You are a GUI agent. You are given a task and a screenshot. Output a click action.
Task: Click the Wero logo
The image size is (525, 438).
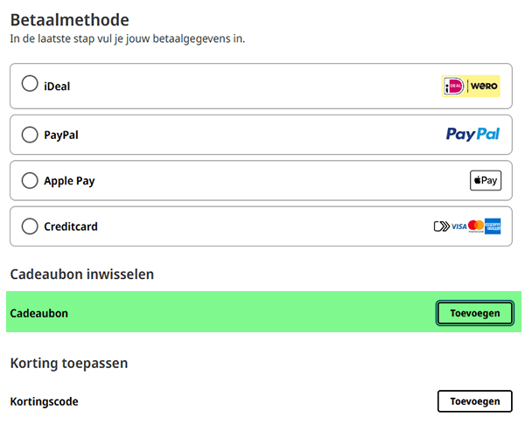[484, 86]
